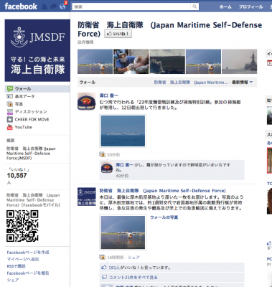
Task: Open the third photo strip thumbnail
Action: coord(167,62)
